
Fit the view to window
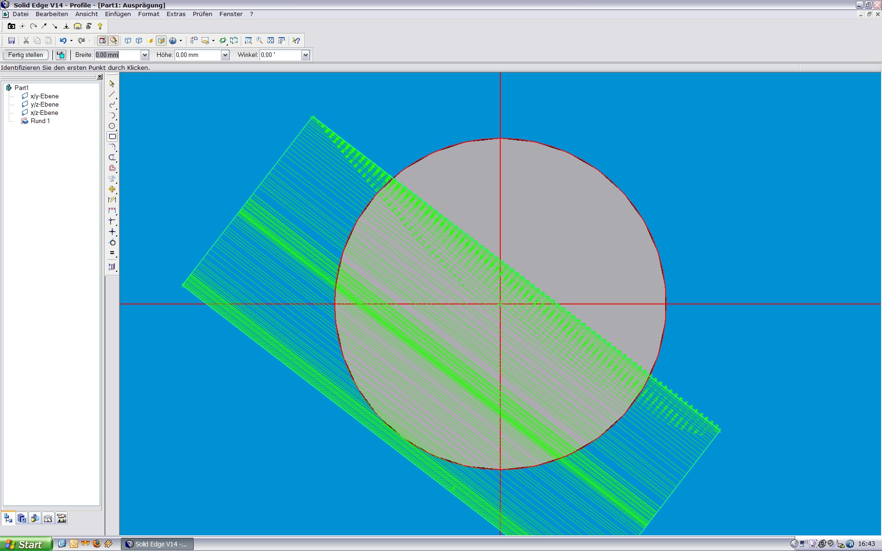click(271, 40)
